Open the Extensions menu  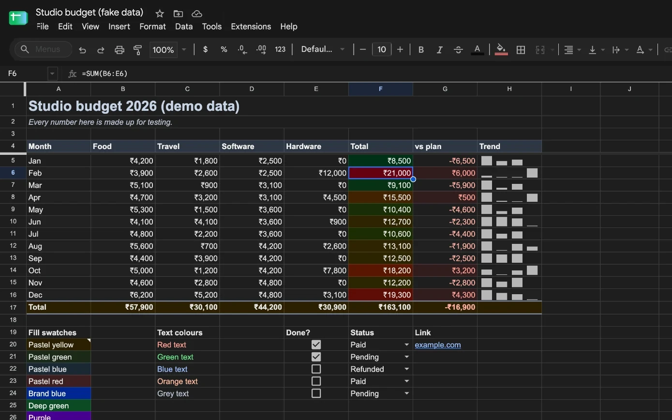coord(251,27)
